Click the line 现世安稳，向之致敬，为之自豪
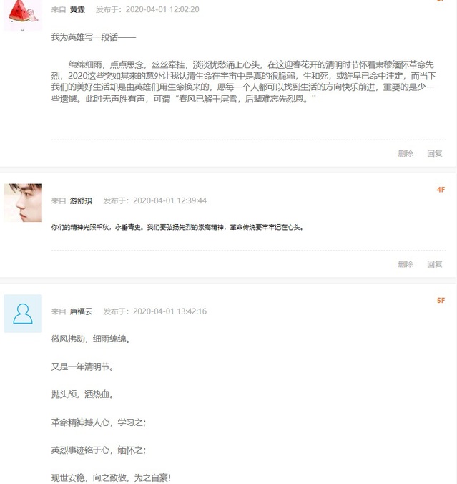Viewport: 457px width, 484px height. (111, 478)
